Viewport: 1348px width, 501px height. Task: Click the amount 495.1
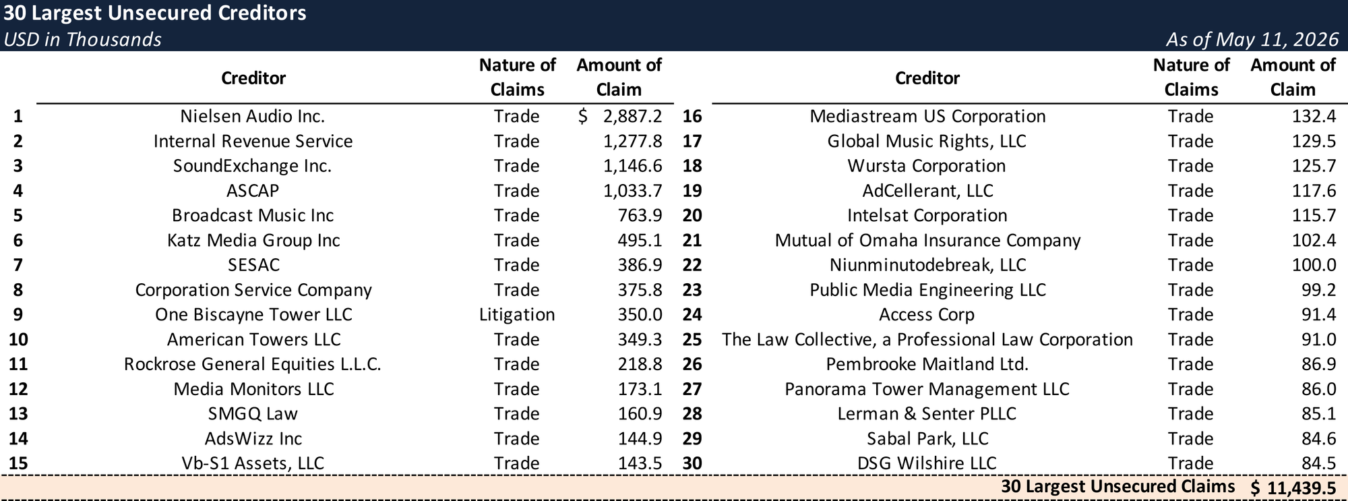coord(640,240)
